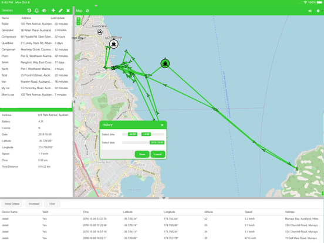This screenshot has width=324, height=243.
Task: Click the 9:42 PM clock in status bar
Action: pos(7,2)
